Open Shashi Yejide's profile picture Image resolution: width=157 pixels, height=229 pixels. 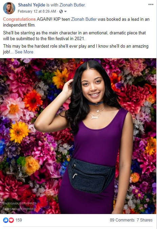point(9,8)
